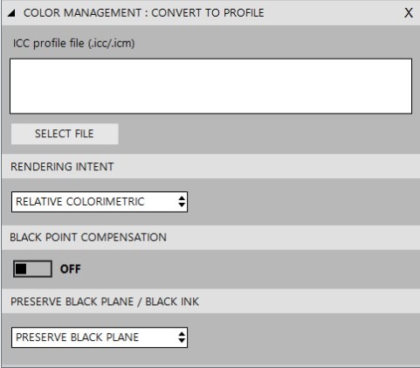The width and height of the screenshot is (420, 368).
Task: Click the panel title Convert to Profile
Action: (x=144, y=13)
